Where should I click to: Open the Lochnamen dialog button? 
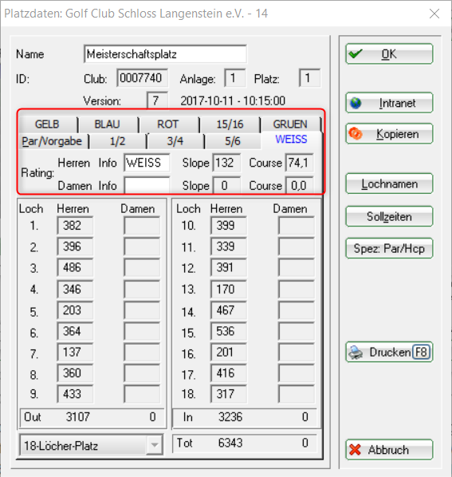(389, 183)
